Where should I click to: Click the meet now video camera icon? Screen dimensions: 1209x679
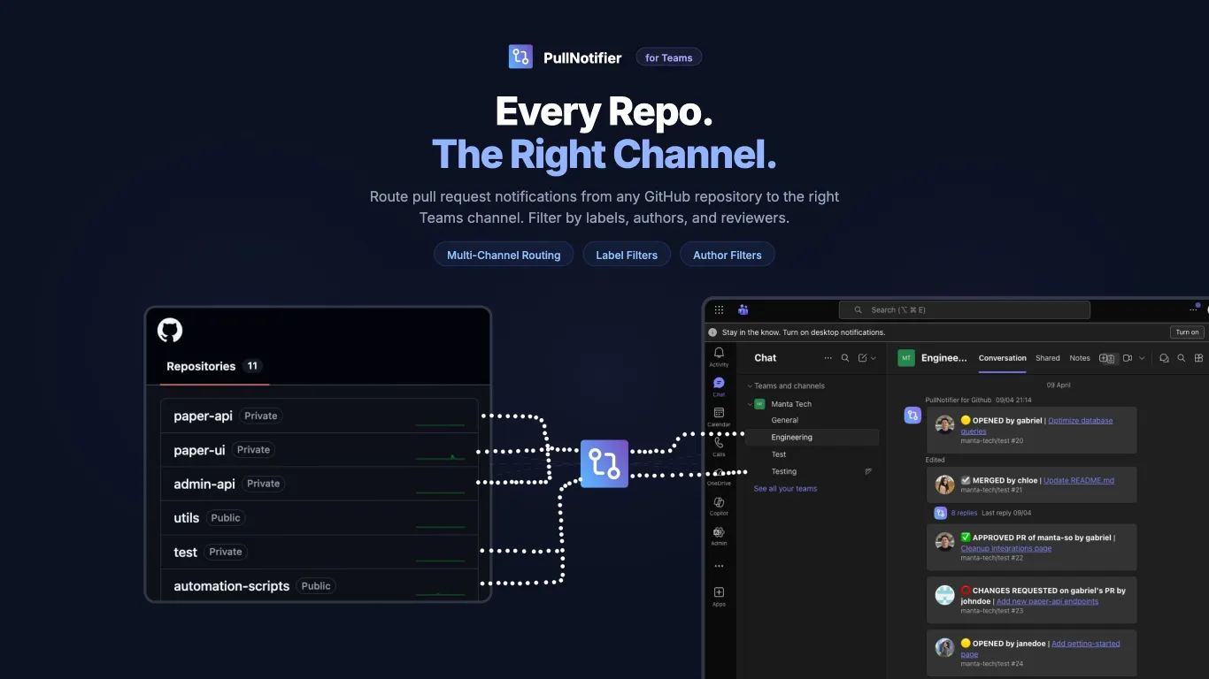1128,358
